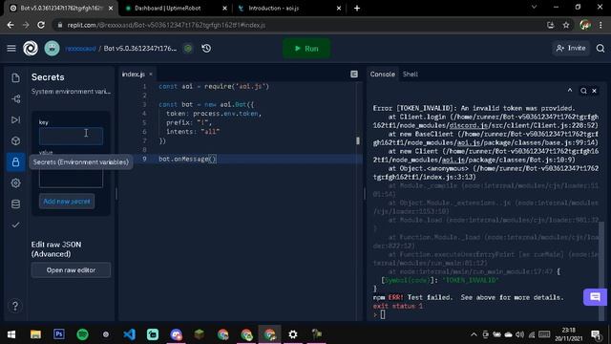Reload the page
Screen dimensions: 611x344
pos(41,25)
